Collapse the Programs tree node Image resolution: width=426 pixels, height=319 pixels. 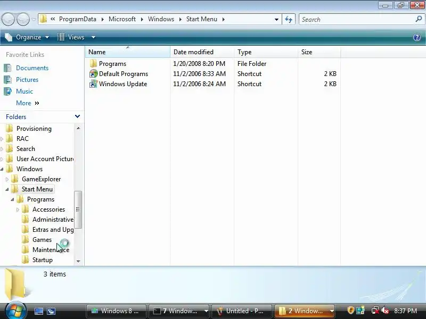coord(12,199)
